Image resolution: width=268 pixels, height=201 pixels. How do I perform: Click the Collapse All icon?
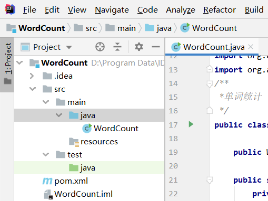(x=117, y=47)
